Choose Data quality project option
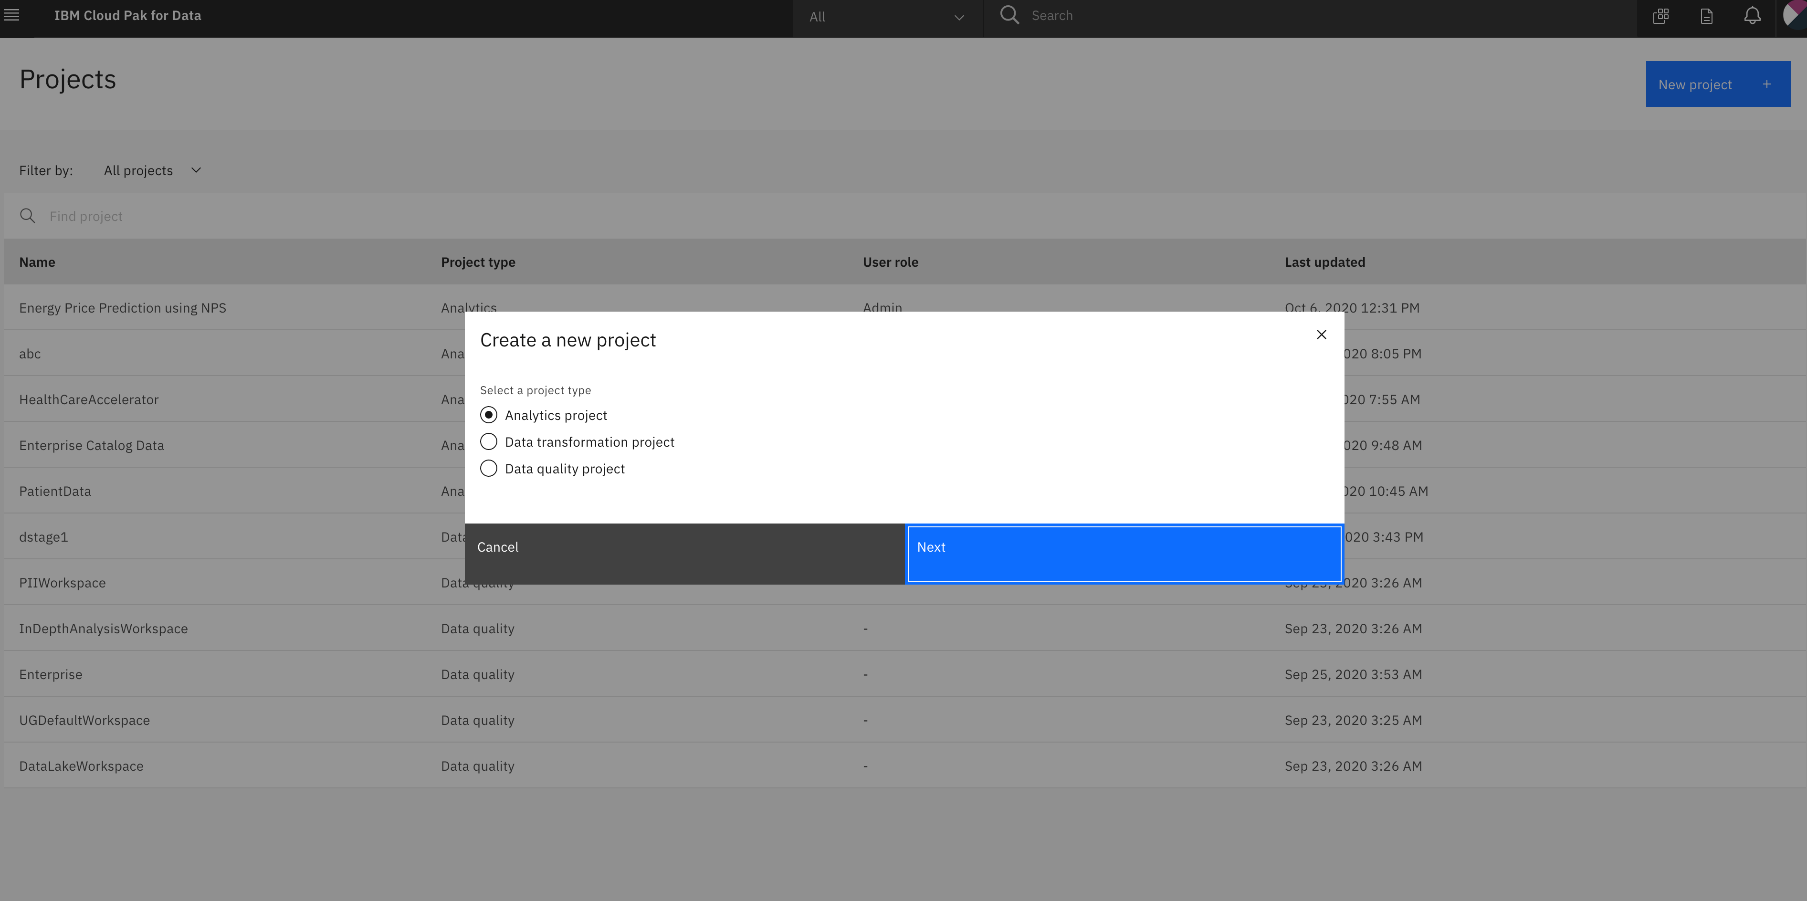 489,468
